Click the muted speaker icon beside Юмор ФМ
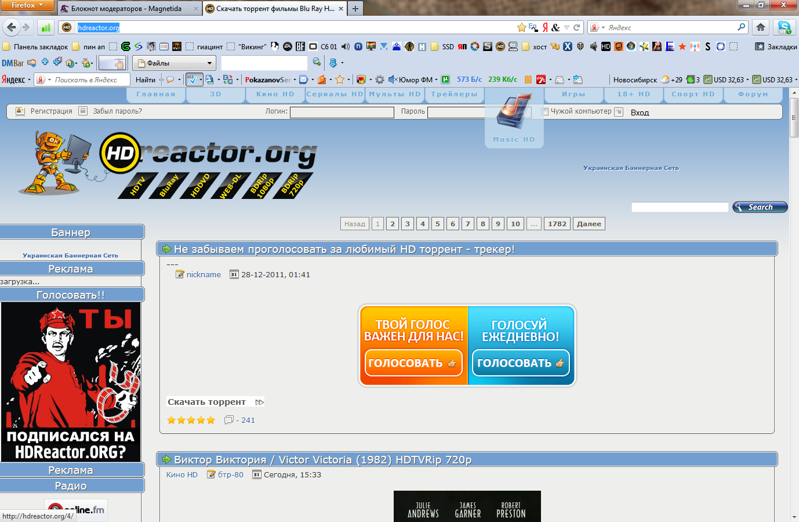 (393, 79)
